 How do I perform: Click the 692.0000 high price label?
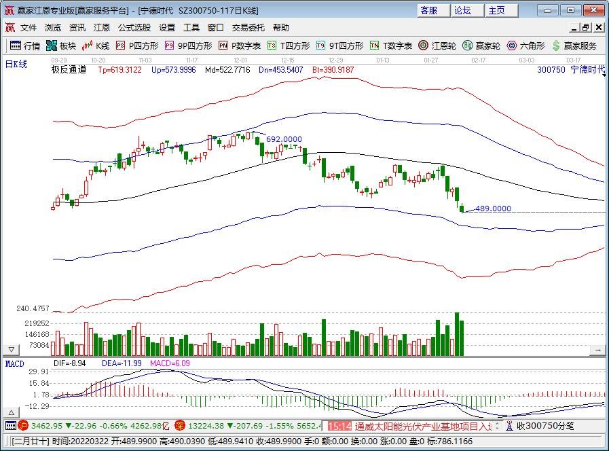pos(284,139)
